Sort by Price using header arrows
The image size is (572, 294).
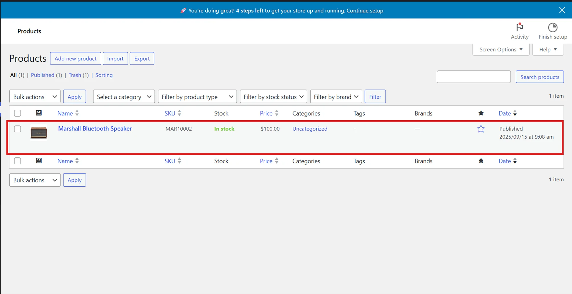click(x=277, y=113)
